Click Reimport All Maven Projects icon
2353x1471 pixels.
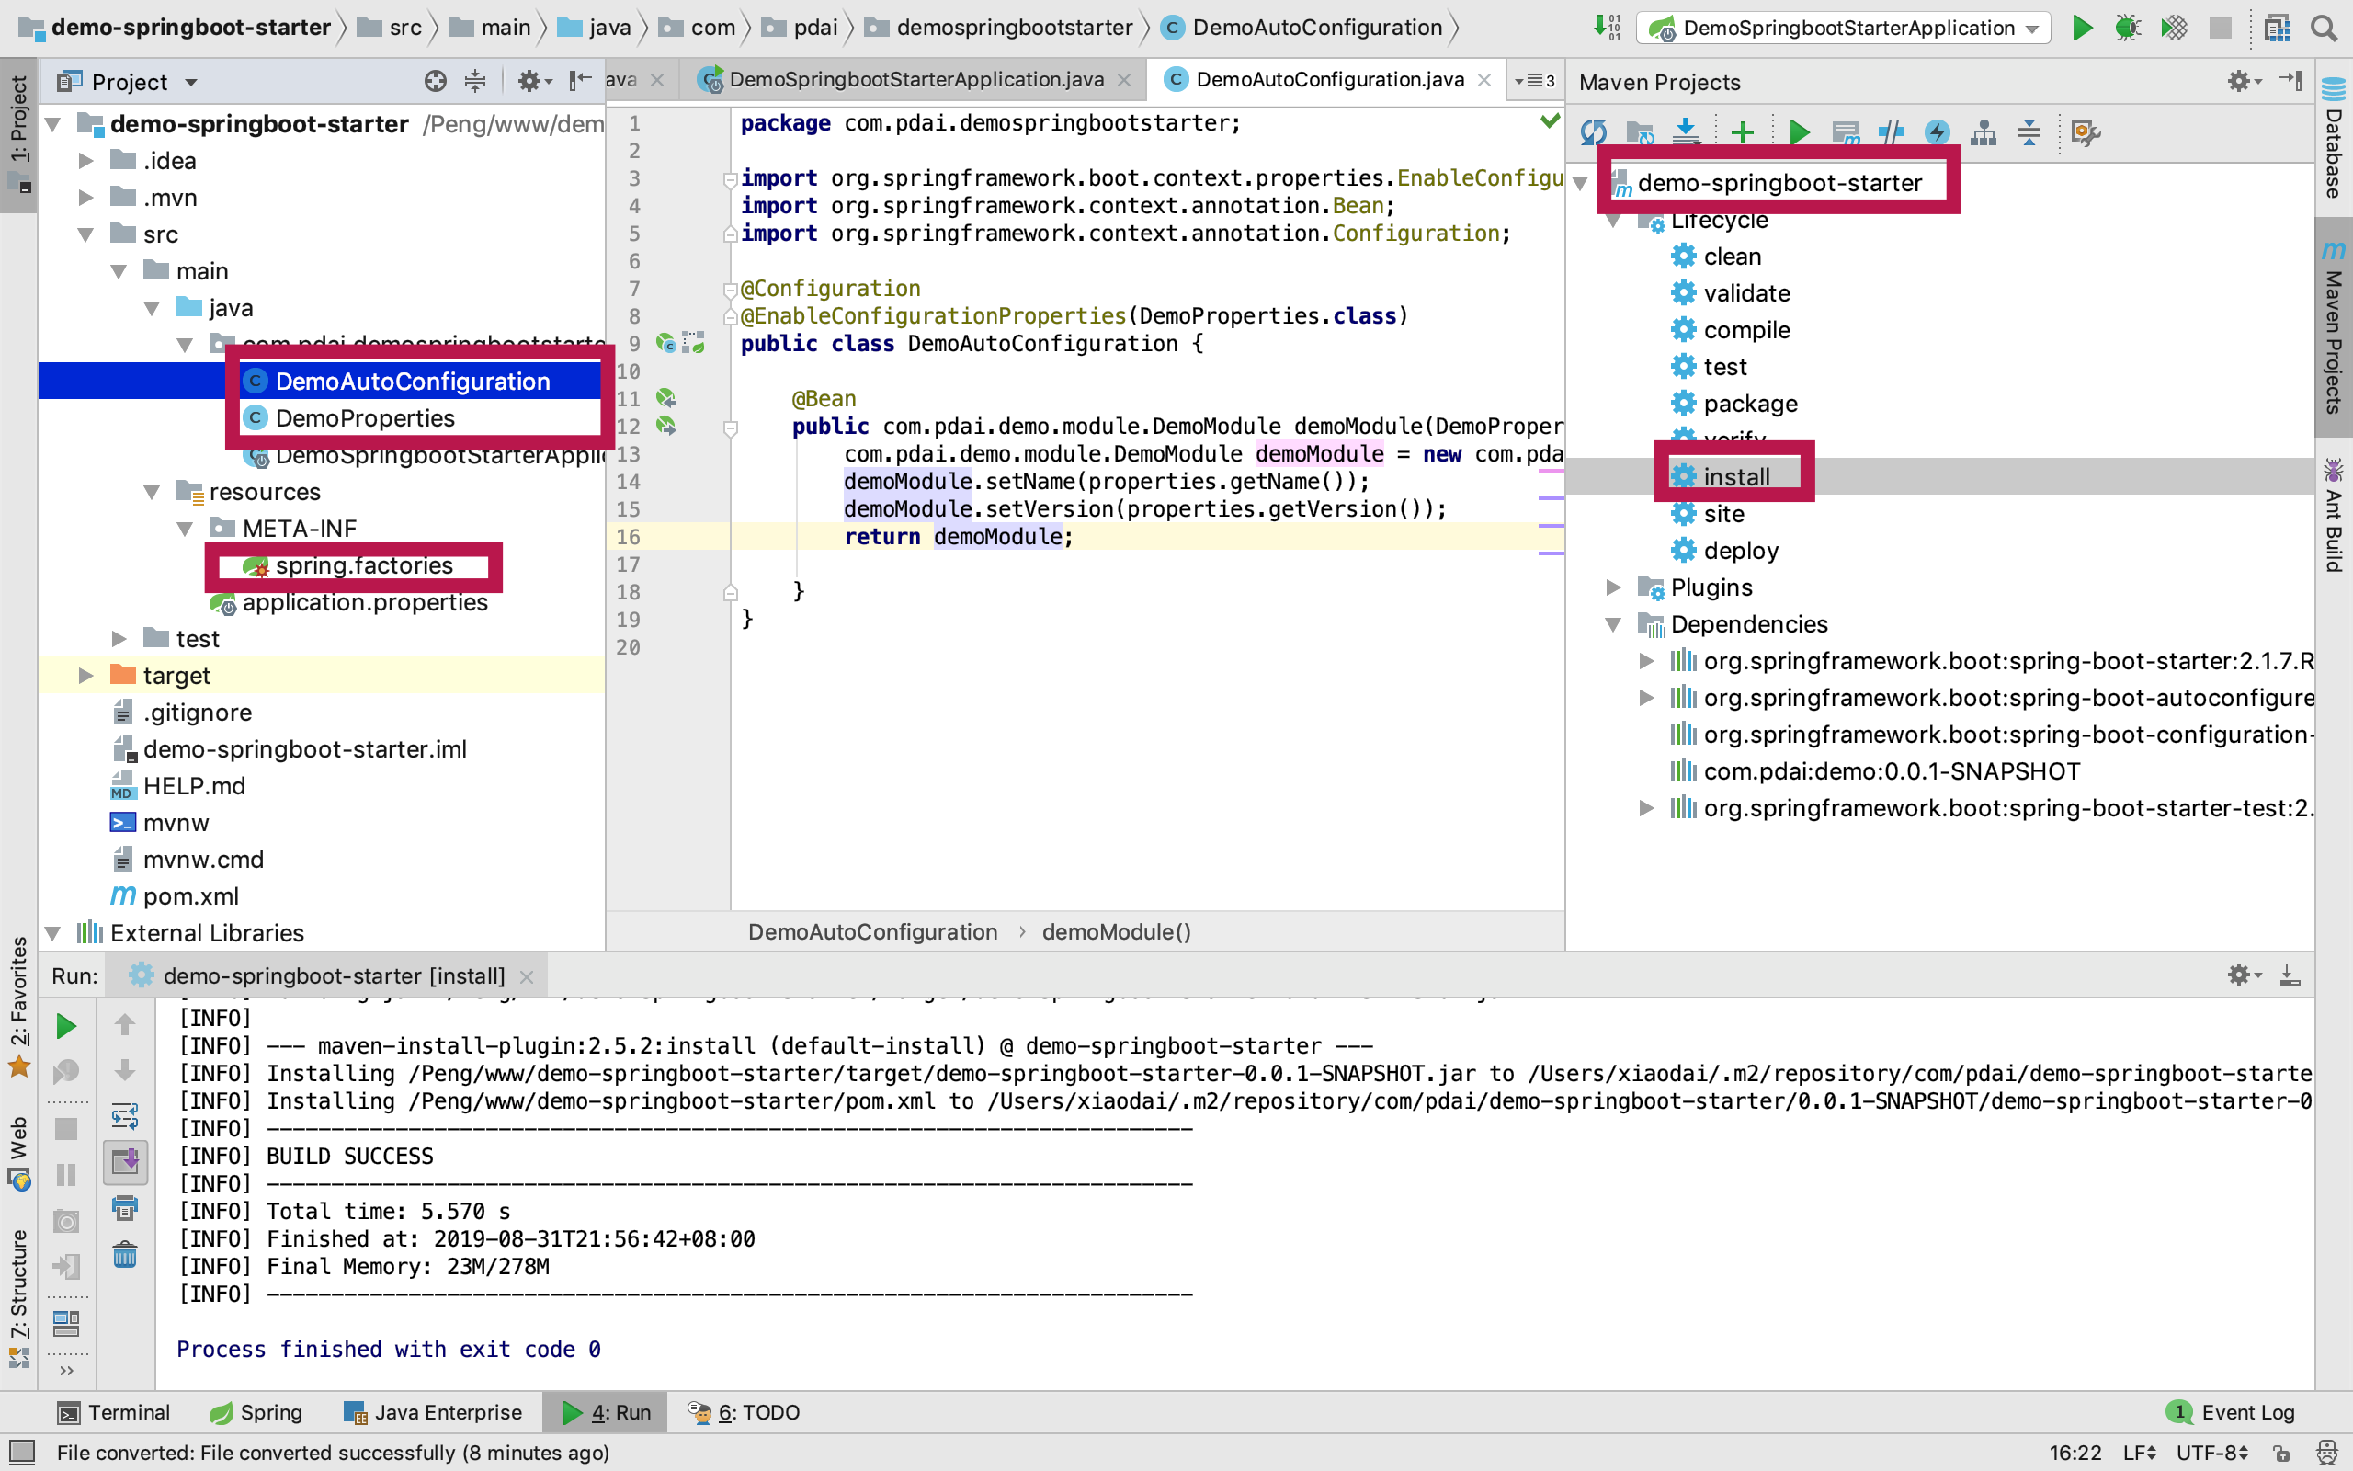coord(1593,131)
